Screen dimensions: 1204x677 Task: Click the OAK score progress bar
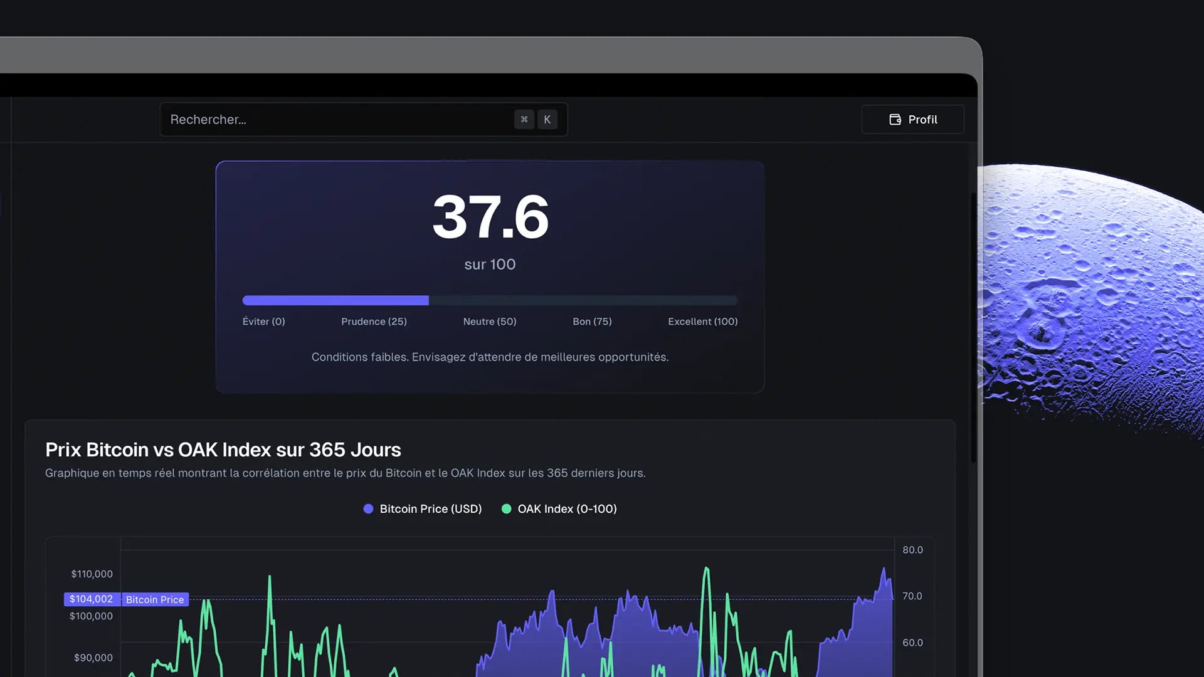[490, 300]
